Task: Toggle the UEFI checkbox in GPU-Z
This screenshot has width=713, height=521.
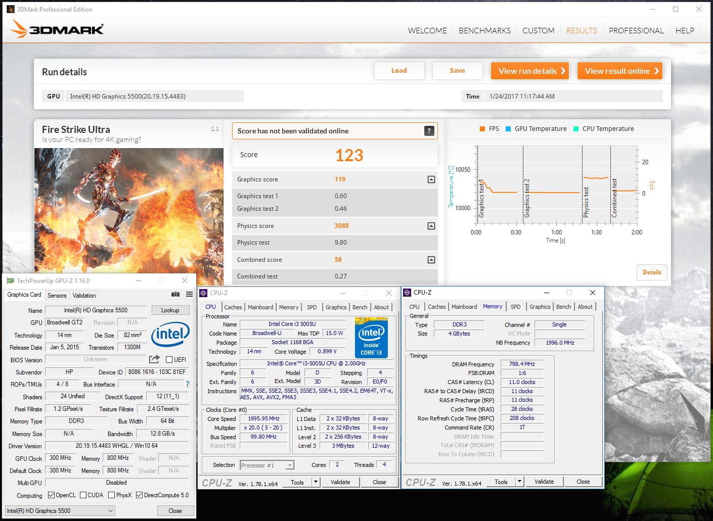Action: (169, 359)
